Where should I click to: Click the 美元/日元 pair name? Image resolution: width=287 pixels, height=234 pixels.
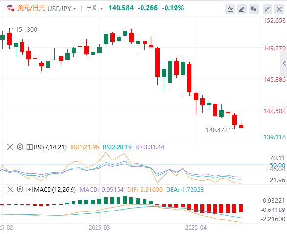(31, 8)
